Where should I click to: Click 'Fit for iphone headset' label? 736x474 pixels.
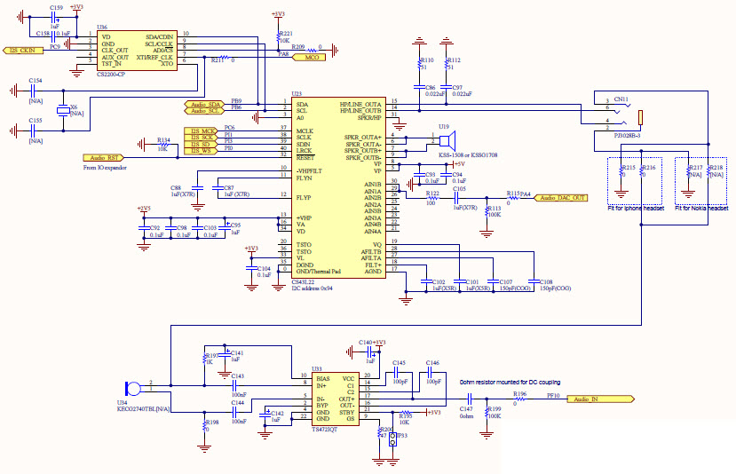[636, 208]
